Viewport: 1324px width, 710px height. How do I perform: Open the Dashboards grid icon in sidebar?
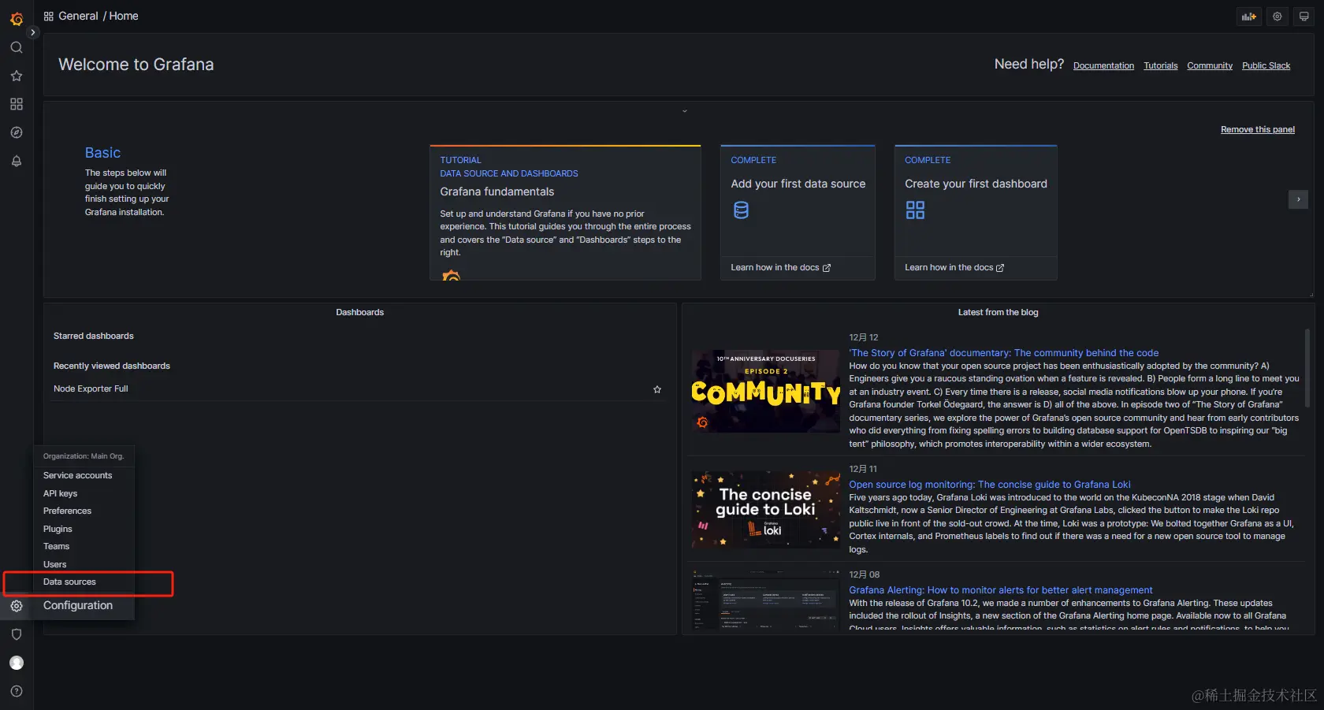[x=17, y=104]
